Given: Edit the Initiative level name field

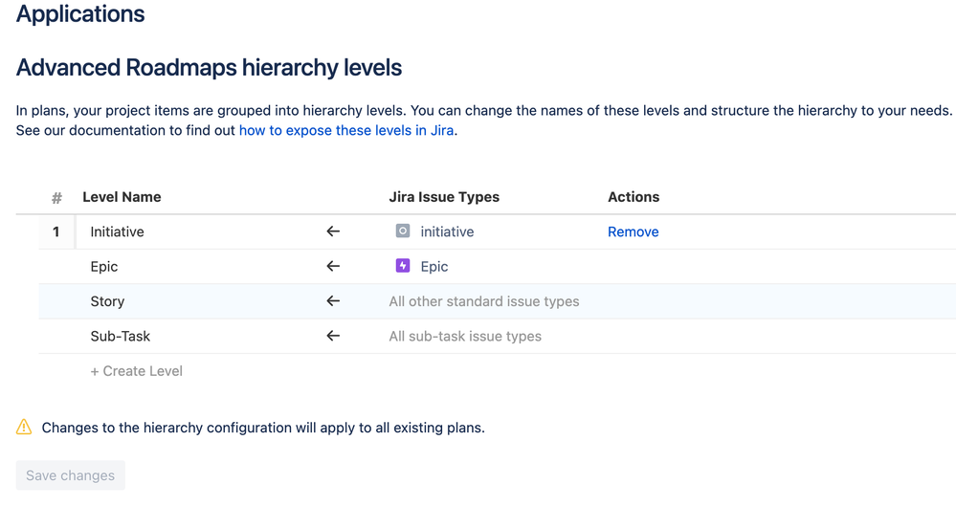Looking at the screenshot, I should coord(117,231).
